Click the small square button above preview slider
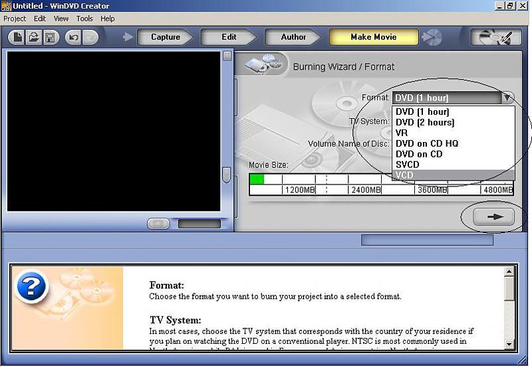Screen dimensions: 532x367 (x=227, y=56)
